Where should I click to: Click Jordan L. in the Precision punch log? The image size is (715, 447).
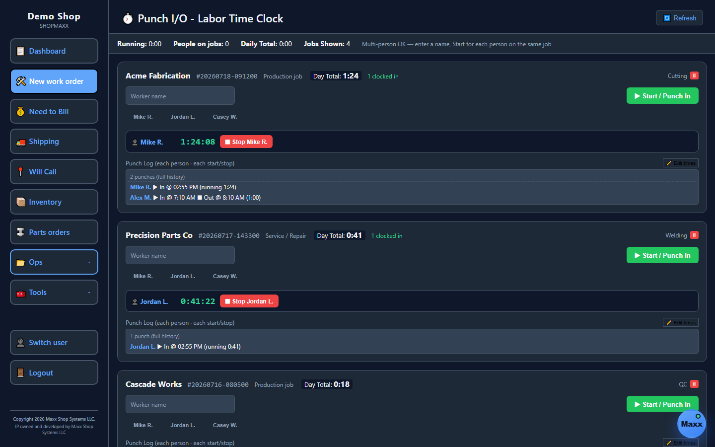point(143,347)
